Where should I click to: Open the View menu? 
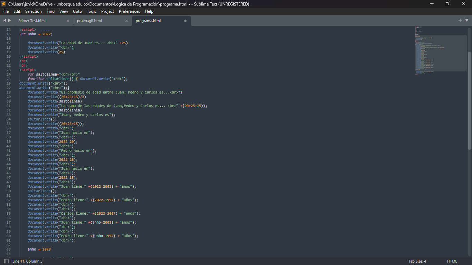click(64, 11)
